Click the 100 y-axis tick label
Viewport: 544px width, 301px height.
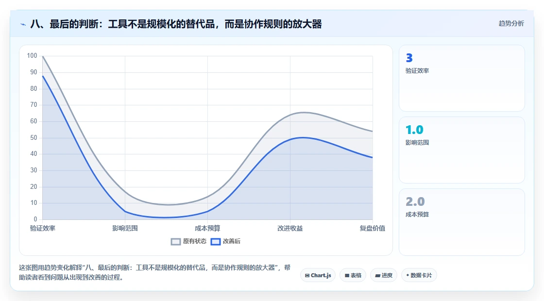tap(32, 56)
